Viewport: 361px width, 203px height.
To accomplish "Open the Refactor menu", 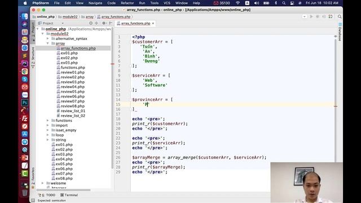I will (x=127, y=3).
